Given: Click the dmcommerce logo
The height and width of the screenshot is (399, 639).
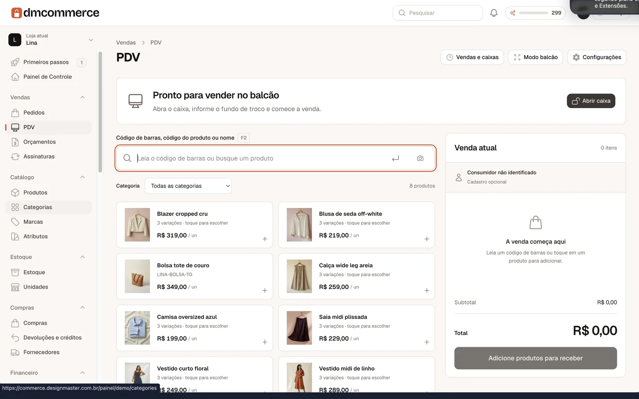Looking at the screenshot, I should pos(55,13).
